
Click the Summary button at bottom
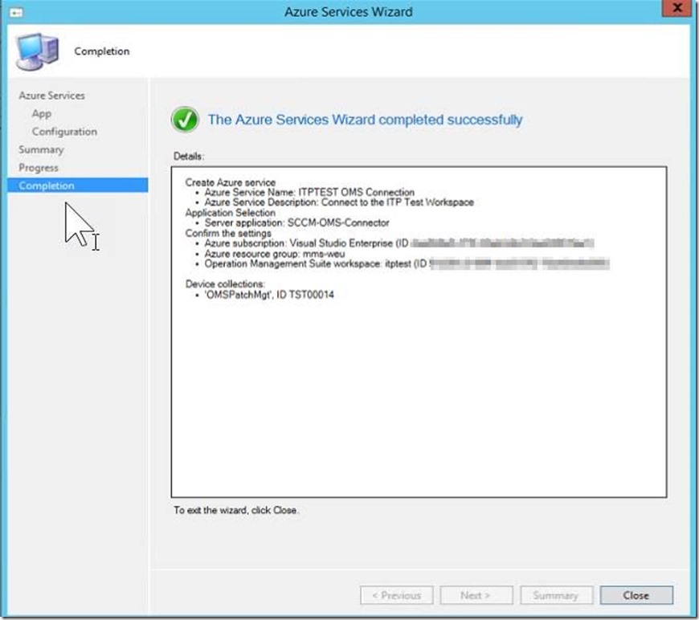[x=556, y=595]
